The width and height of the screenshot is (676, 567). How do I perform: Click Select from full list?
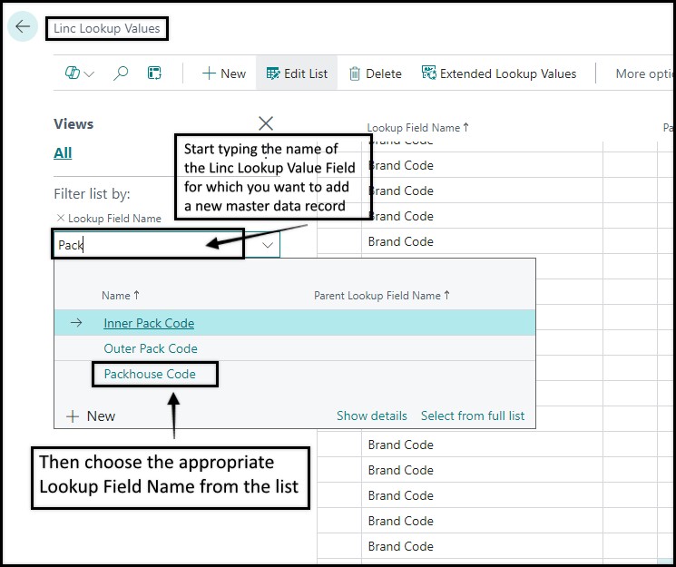click(x=472, y=415)
